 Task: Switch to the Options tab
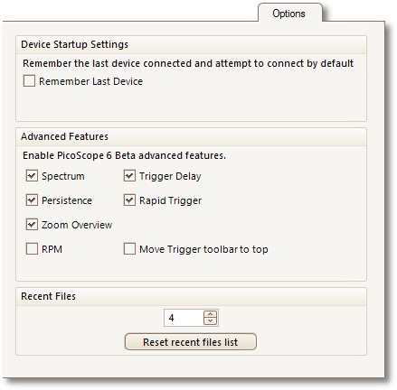[x=289, y=14]
